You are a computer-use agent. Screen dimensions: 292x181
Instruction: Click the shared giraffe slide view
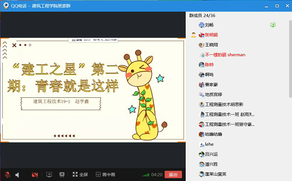tap(93, 90)
